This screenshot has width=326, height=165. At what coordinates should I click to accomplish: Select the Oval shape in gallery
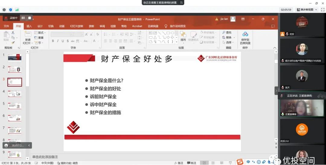tap(172, 33)
